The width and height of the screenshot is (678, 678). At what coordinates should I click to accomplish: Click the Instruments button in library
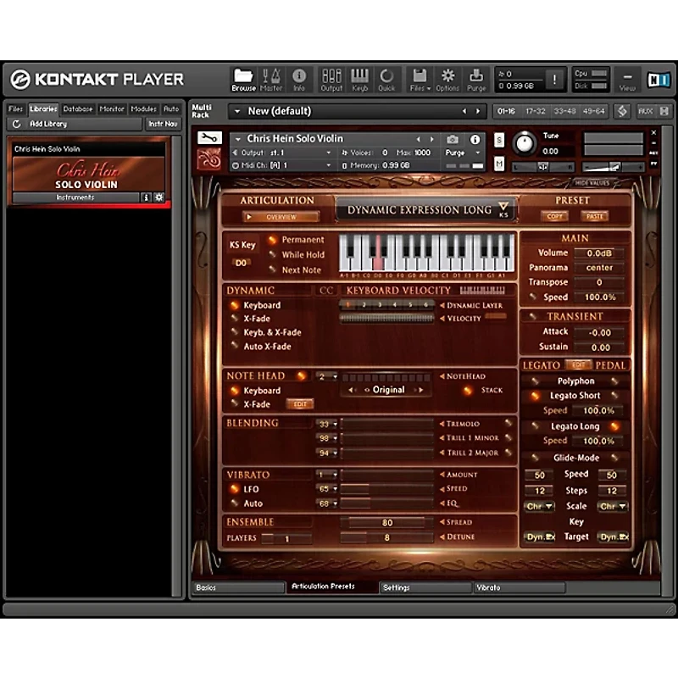75,197
